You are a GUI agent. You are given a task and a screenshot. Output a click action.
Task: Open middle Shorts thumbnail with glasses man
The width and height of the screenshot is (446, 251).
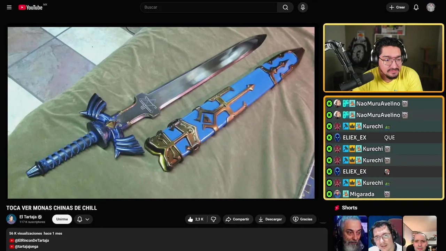coord(385,233)
